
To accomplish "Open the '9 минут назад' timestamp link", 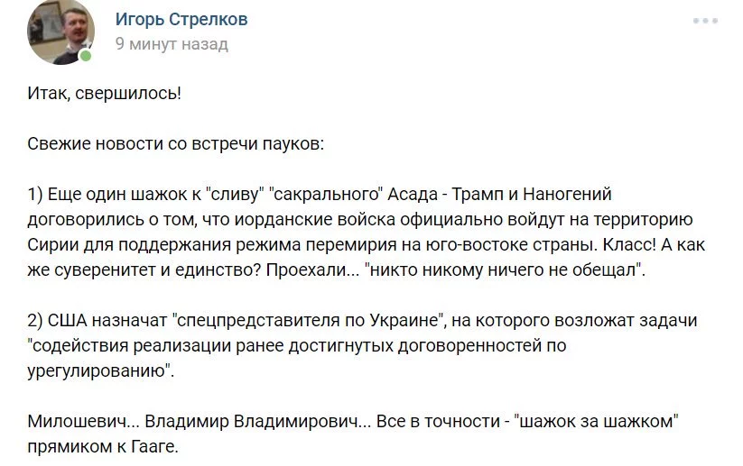I will [172, 43].
